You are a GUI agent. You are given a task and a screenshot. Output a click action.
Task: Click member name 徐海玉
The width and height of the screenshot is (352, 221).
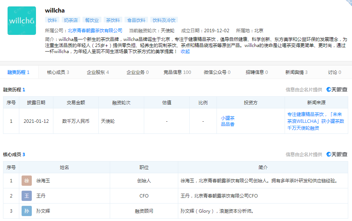click(x=43, y=180)
